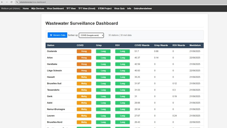Screen dimensions: 227x128
Task: Click the Leuven station name
Action: click(x=51, y=116)
